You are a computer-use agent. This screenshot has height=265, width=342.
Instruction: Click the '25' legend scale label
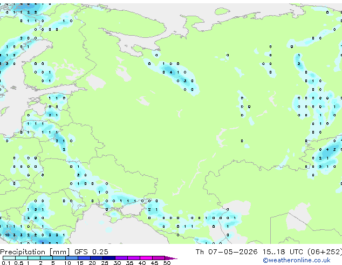point(105,263)
